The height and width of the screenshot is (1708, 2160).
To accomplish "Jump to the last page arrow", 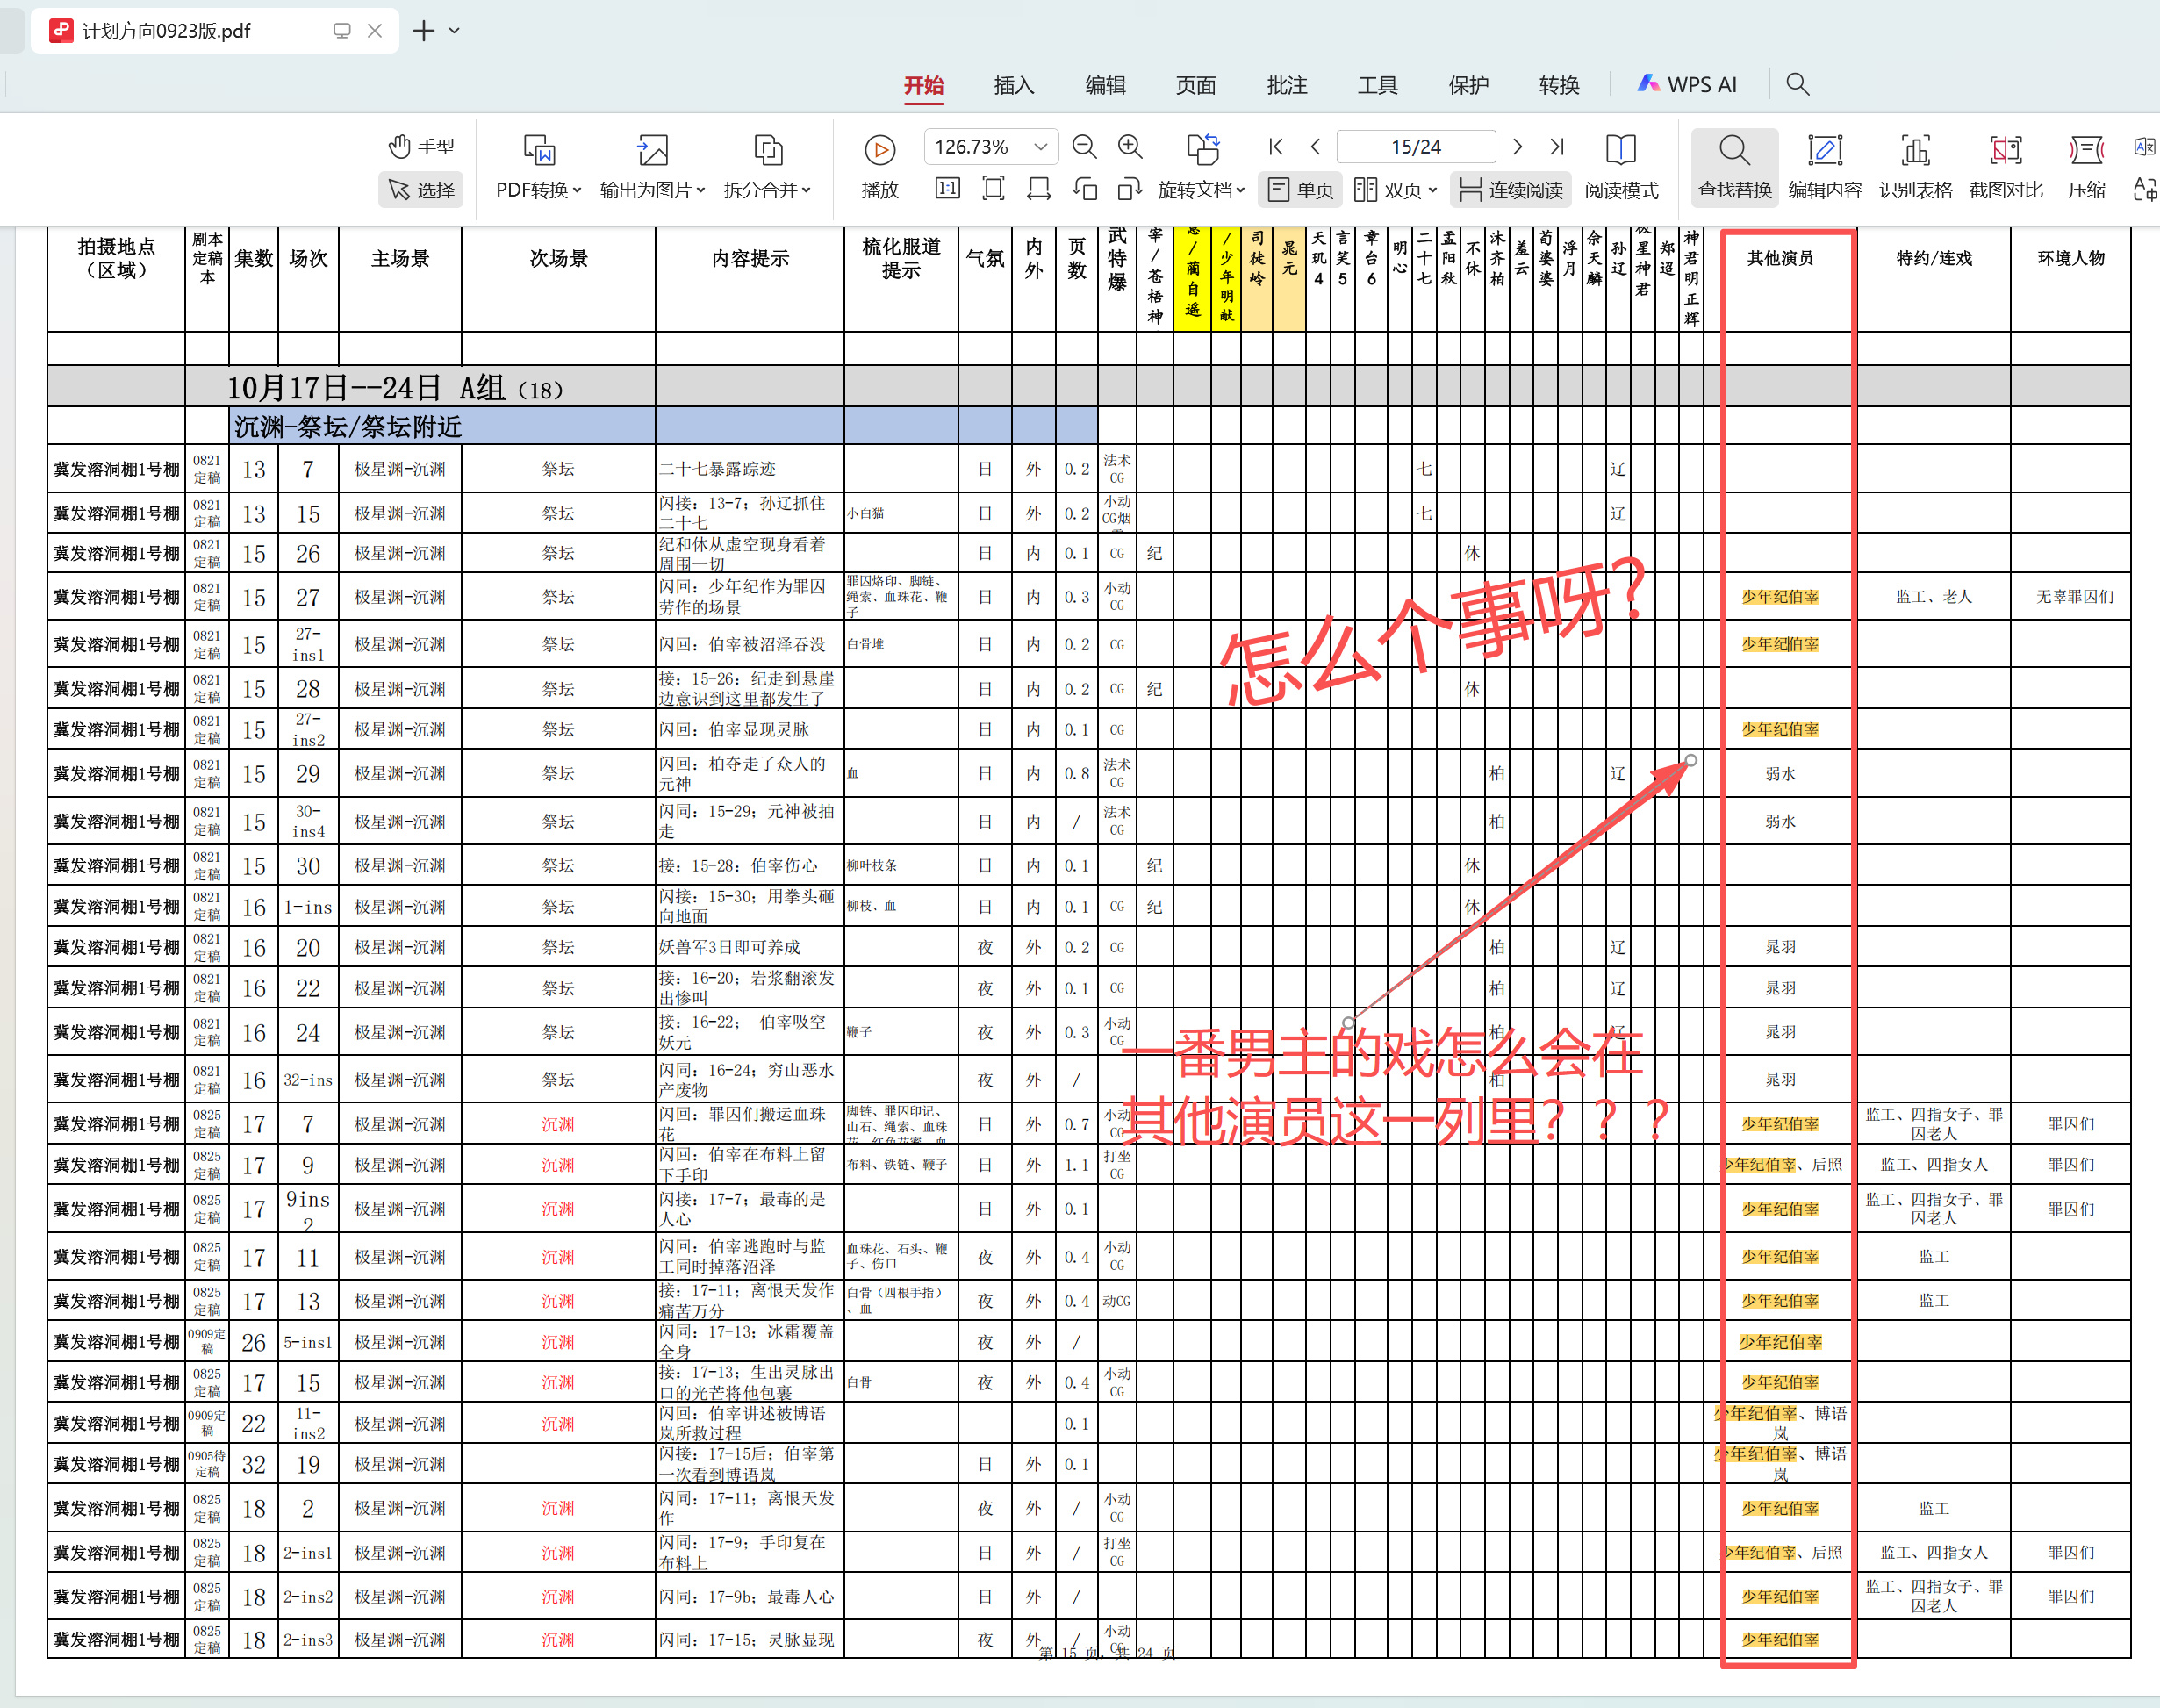I will point(1557,147).
